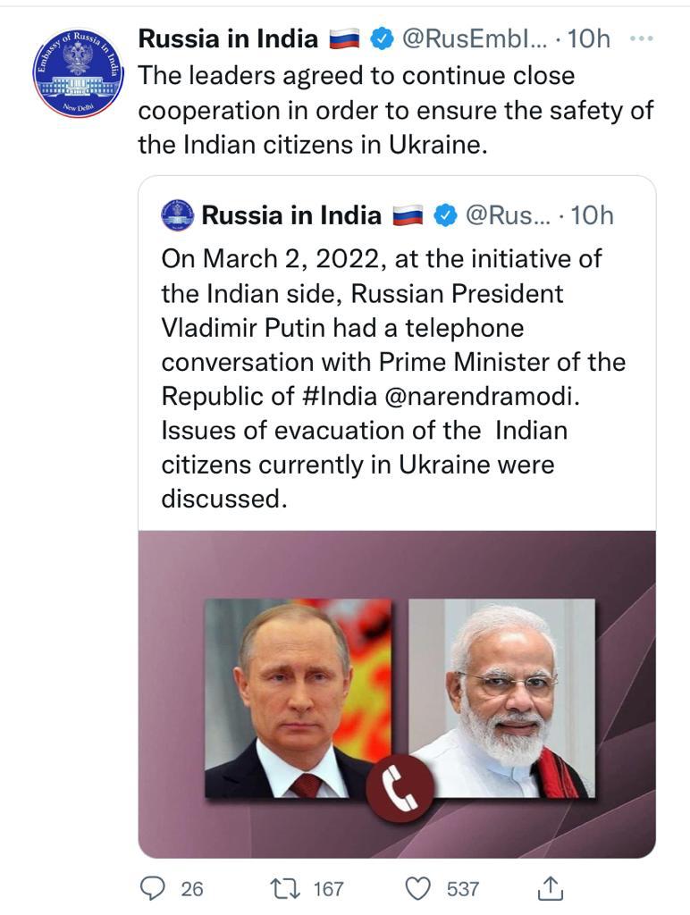The width and height of the screenshot is (690, 915).
Task: Click the quoted tweet's 10h timestamp
Action: click(592, 215)
